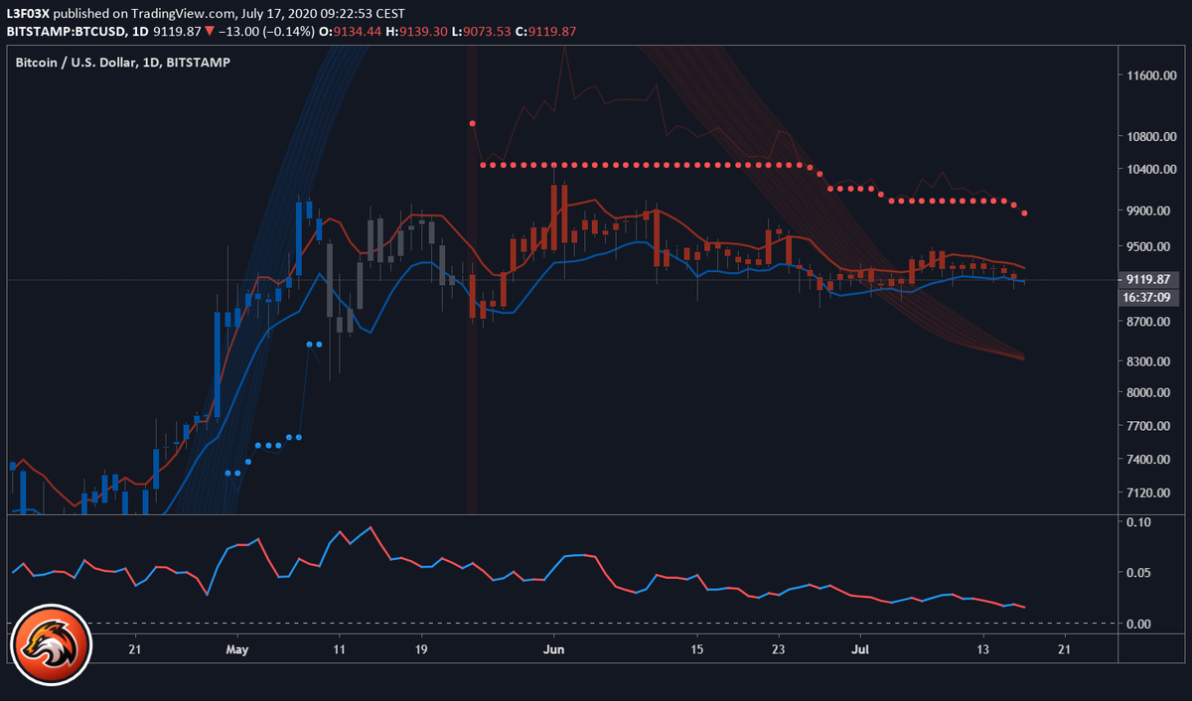Image resolution: width=1192 pixels, height=701 pixels.
Task: Click the 8700.00 price axis label
Action: tap(1151, 323)
